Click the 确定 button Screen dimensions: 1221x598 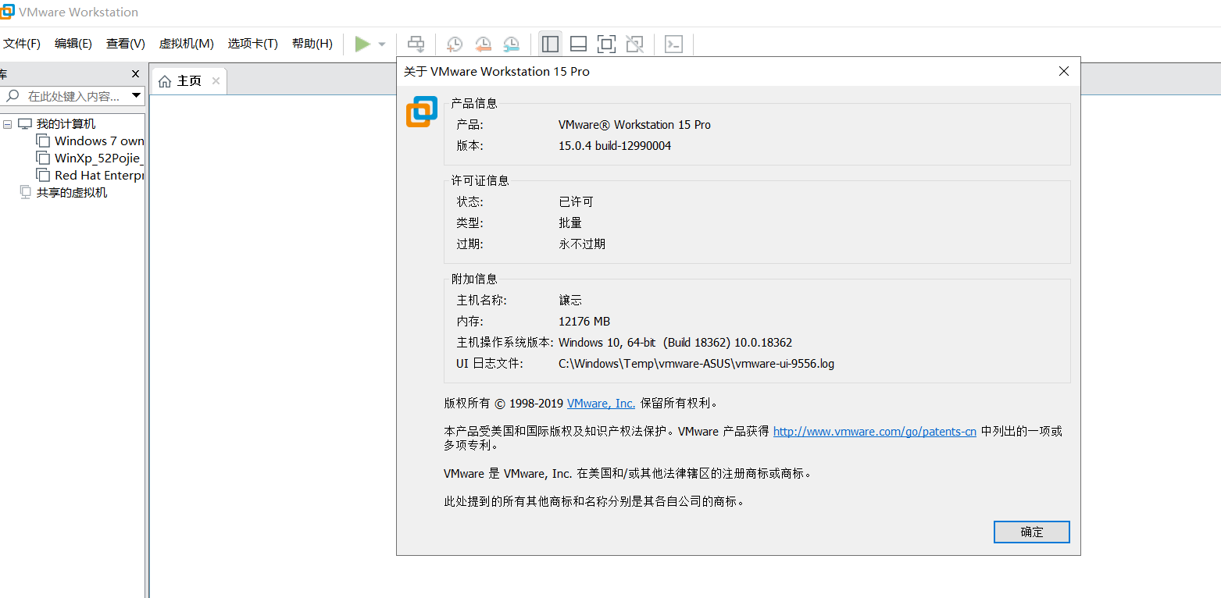(x=1031, y=532)
